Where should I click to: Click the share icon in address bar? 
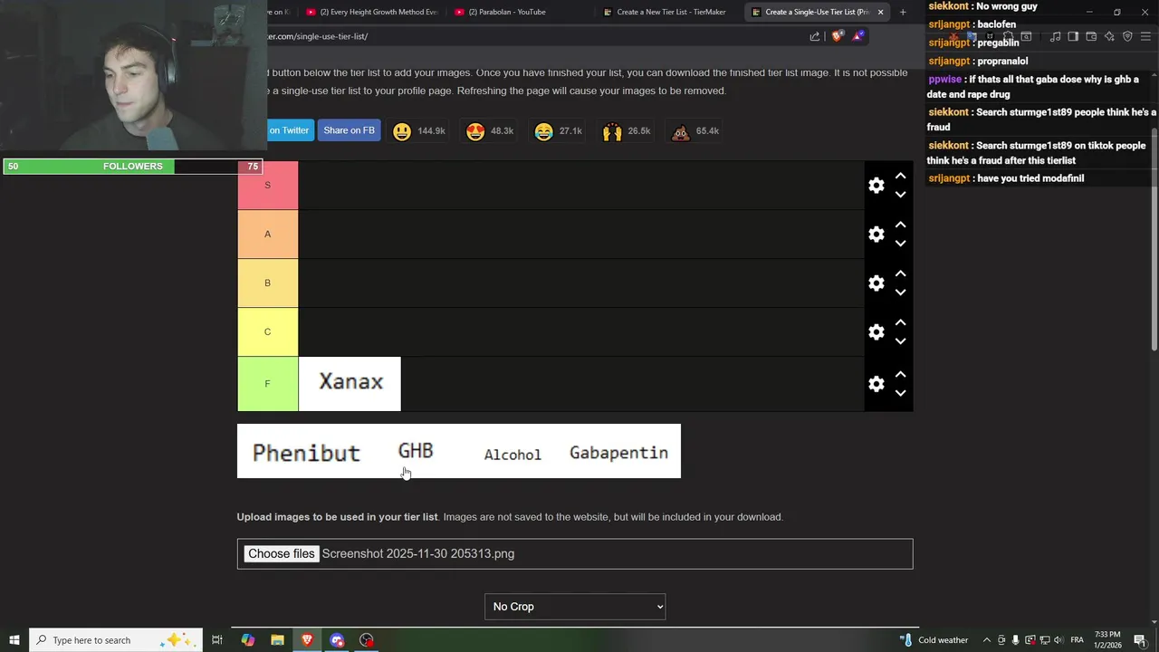tap(814, 36)
